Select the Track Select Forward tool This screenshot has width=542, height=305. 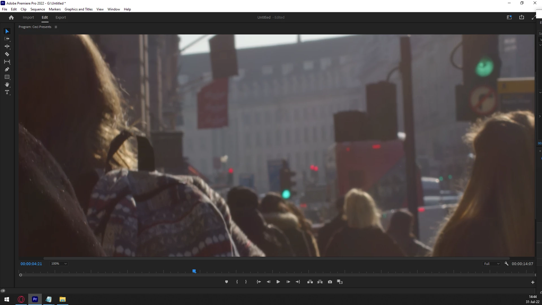[7, 39]
